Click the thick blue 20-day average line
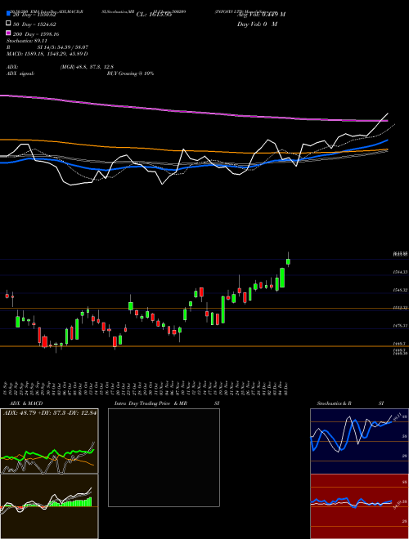409x539 pixels. pyautogui.click(x=193, y=166)
